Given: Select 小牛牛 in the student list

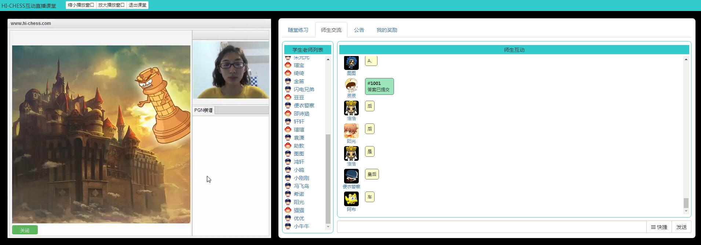Looking at the screenshot, I should [x=302, y=226].
